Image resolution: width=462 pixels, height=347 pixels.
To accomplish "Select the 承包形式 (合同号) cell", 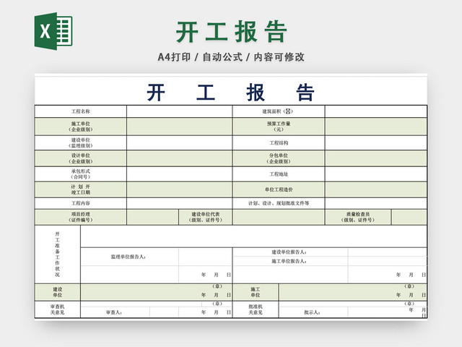I will coord(81,174).
